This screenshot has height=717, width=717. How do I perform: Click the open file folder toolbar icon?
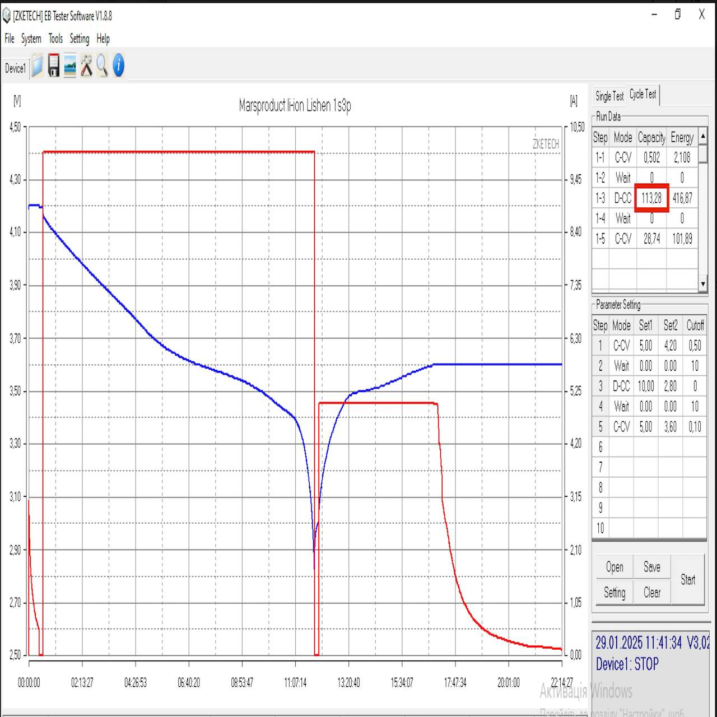click(38, 66)
